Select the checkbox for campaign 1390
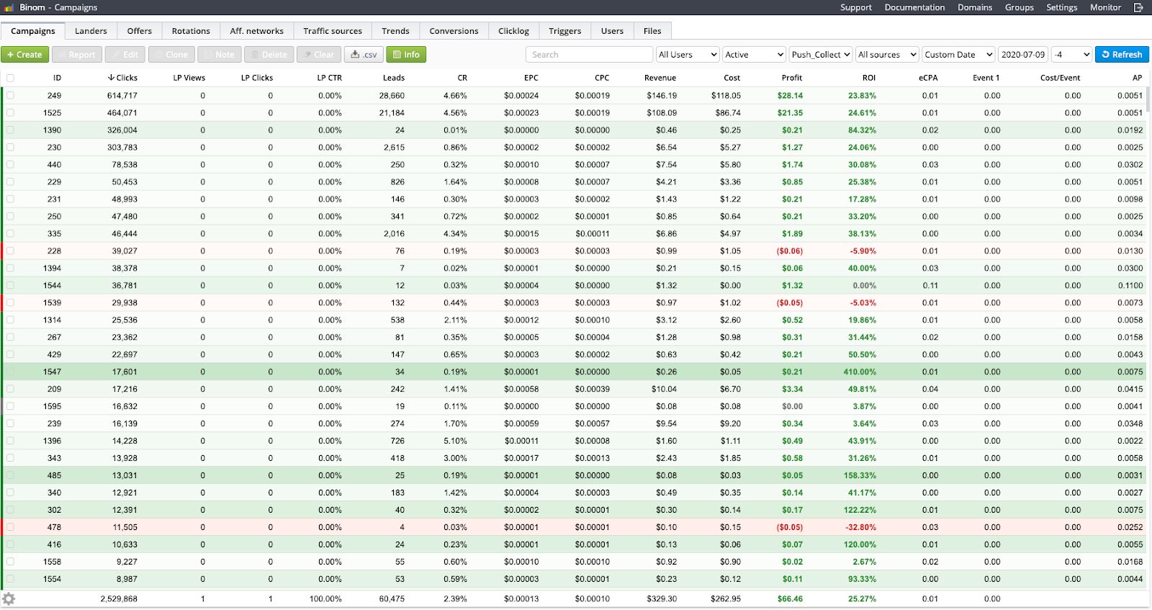This screenshot has width=1152, height=610. point(10,130)
